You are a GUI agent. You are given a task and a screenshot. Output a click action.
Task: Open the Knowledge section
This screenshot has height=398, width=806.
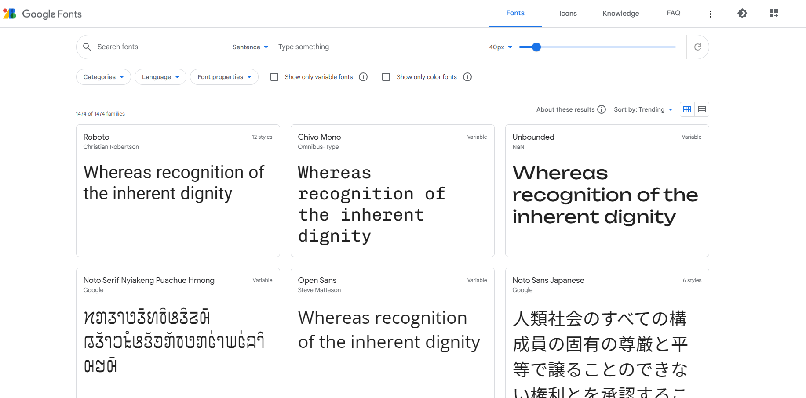click(x=620, y=13)
